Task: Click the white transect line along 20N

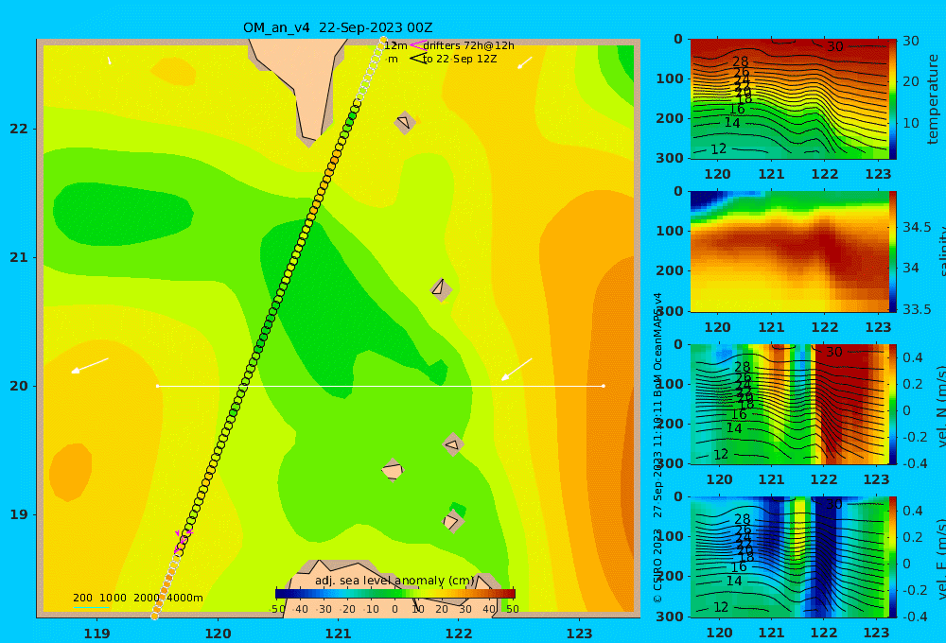Action: 380,386
